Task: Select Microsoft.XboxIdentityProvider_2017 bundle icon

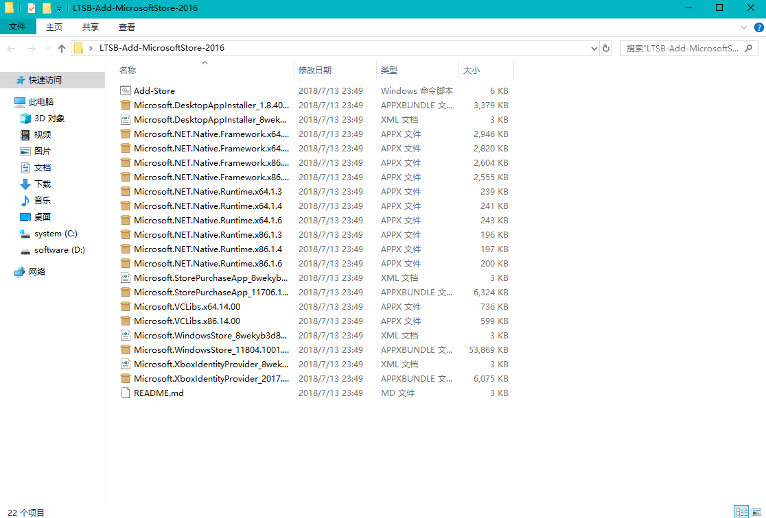Action: tap(126, 378)
